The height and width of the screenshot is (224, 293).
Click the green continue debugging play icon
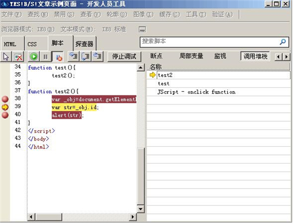34,57
